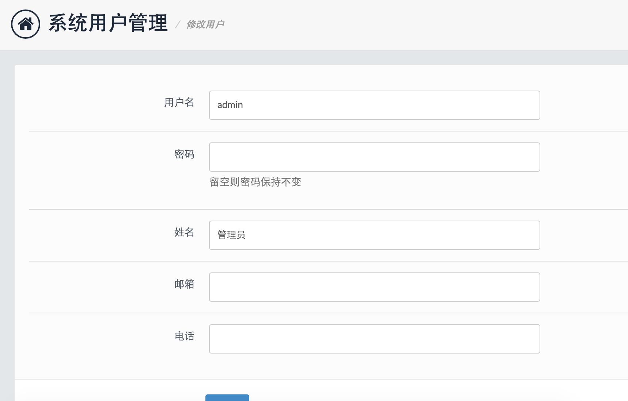The height and width of the screenshot is (401, 628).
Task: Click the 密码 field label
Action: coord(184,154)
